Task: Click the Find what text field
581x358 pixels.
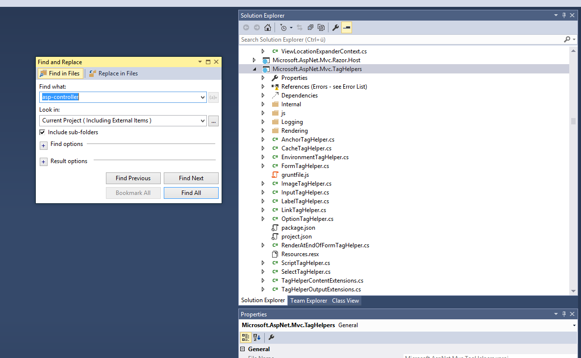Action: point(119,97)
